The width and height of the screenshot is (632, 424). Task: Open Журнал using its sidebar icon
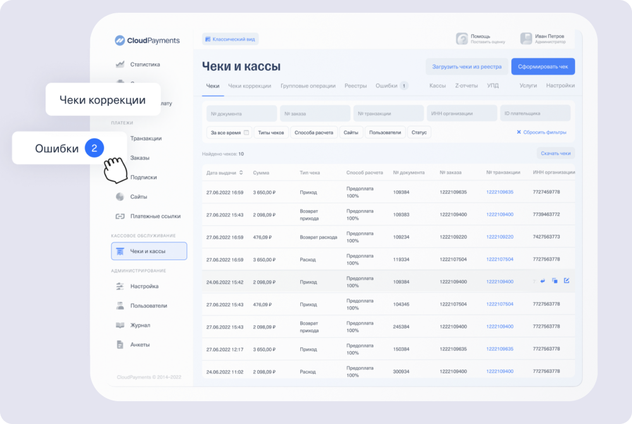[x=120, y=325]
